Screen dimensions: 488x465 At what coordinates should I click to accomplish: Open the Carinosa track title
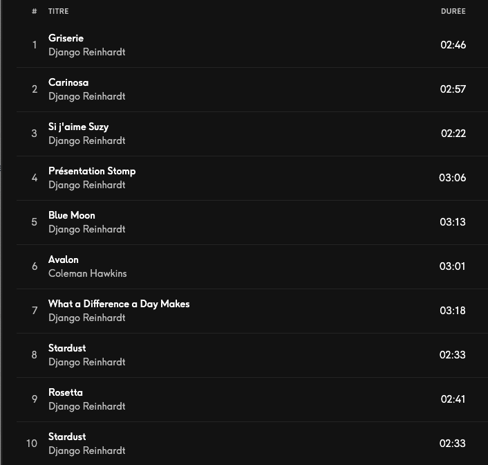coord(68,82)
